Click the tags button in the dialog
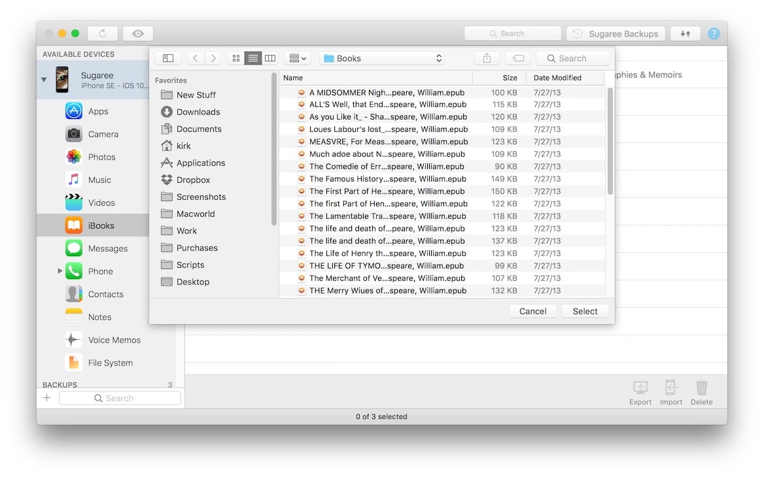The image size is (764, 477). click(519, 58)
